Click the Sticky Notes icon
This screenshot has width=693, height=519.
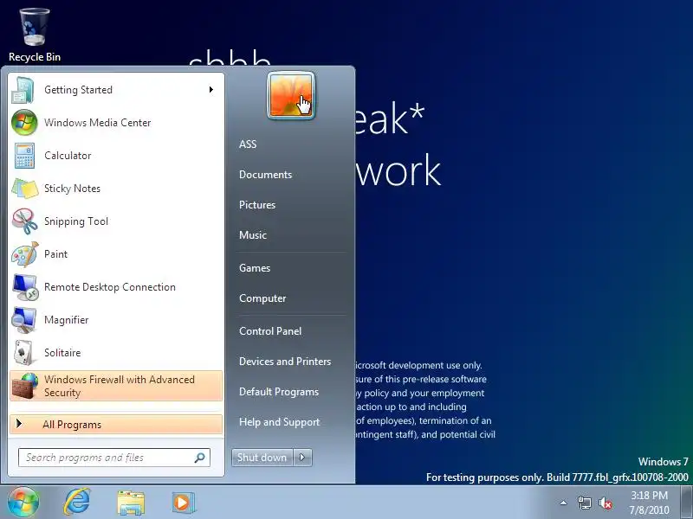click(x=25, y=189)
